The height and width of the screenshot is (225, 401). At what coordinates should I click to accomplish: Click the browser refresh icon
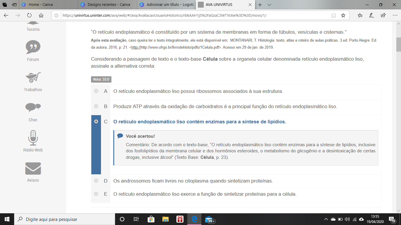29,16
